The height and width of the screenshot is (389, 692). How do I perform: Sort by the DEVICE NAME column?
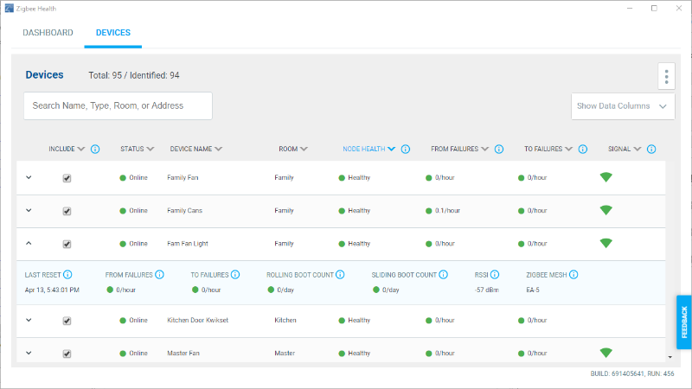[196, 149]
